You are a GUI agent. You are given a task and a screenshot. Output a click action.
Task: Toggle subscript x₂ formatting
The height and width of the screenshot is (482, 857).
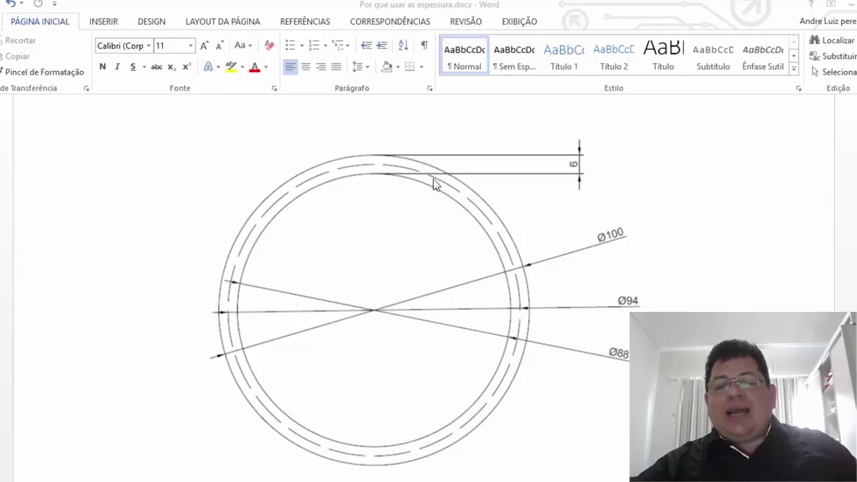click(x=171, y=66)
